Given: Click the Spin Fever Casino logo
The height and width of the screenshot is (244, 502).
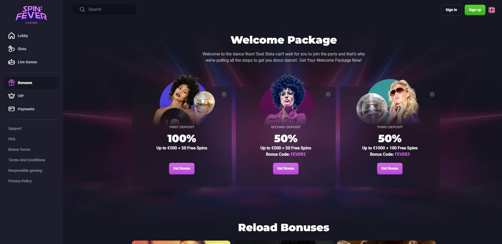Looking at the screenshot, I should tap(32, 15).
